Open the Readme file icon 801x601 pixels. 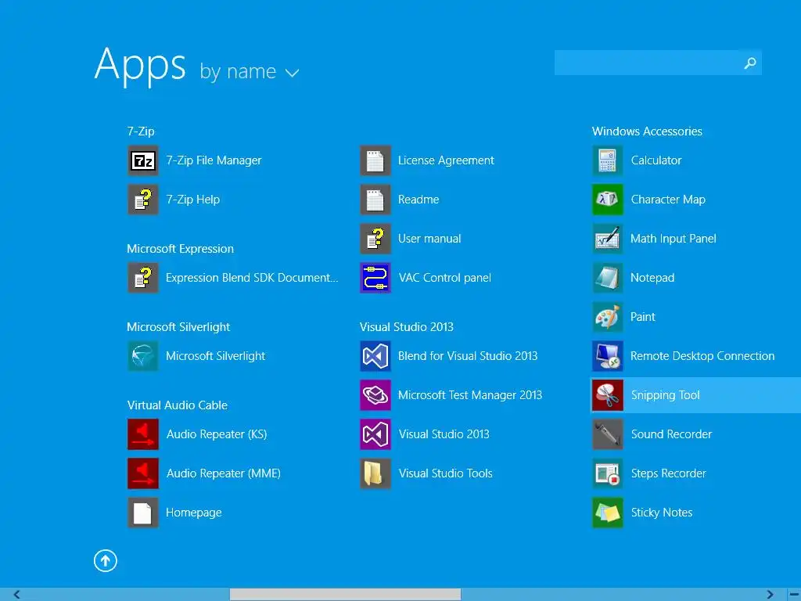[375, 200]
